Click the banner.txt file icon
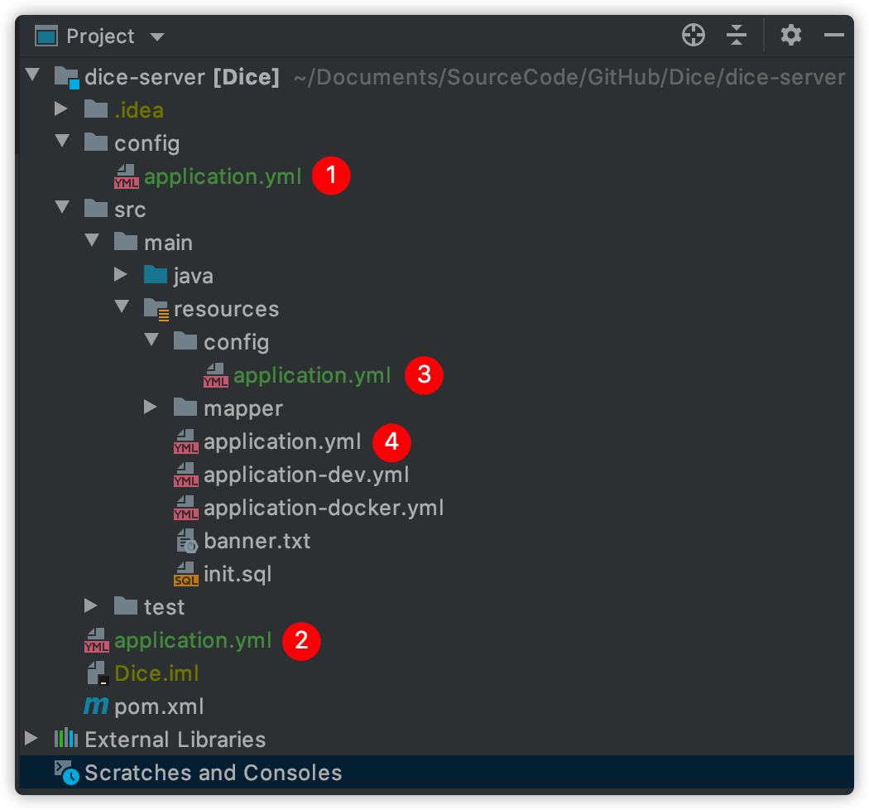869x810 pixels. click(x=186, y=541)
